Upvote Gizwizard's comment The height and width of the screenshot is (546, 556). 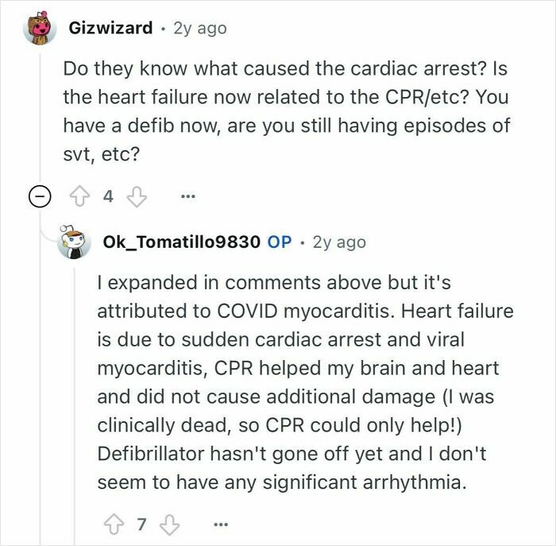coord(79,196)
